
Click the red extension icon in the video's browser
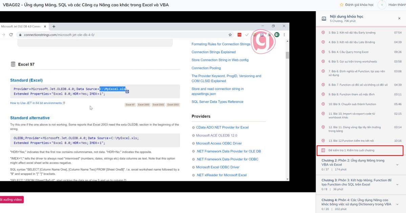click(240, 34)
